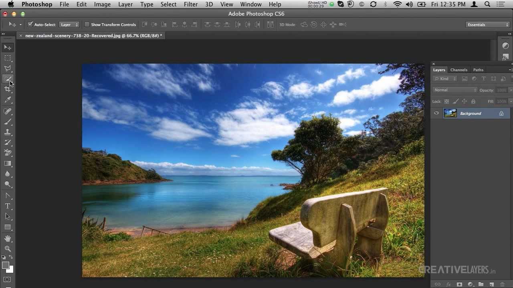Select the Dodge tool

coord(8,184)
